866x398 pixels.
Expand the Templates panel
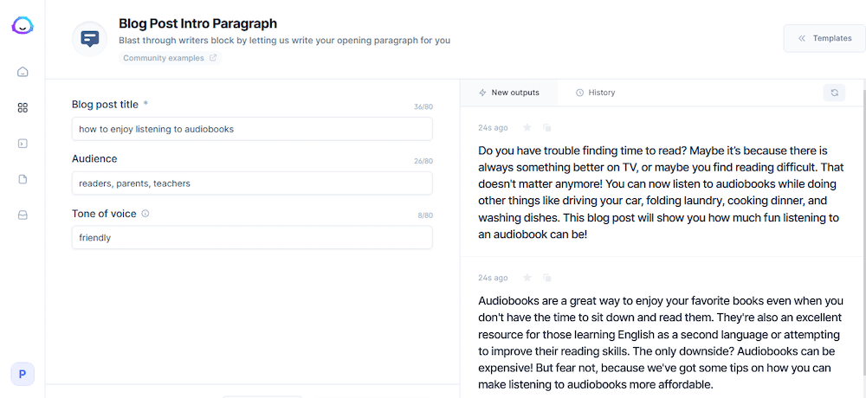pos(824,38)
